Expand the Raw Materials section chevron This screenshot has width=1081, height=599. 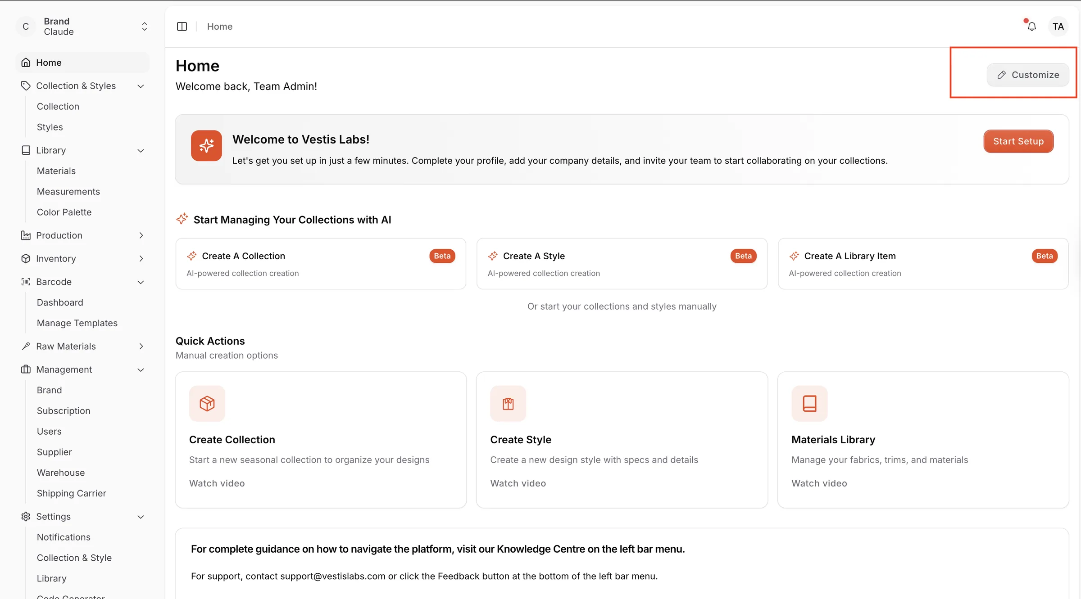(141, 346)
